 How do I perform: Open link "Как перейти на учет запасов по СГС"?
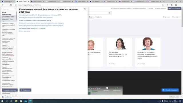click(x=32, y=28)
